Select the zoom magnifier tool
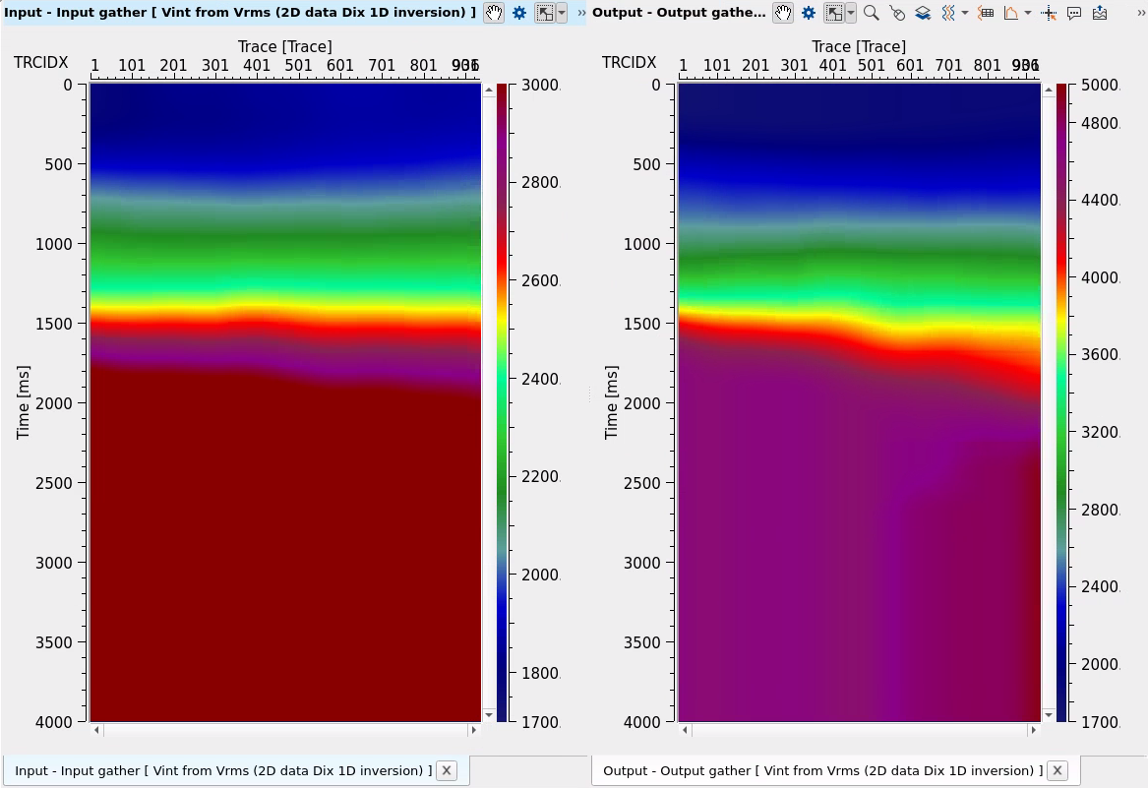Viewport: 1148px width, 788px height. 871,13
